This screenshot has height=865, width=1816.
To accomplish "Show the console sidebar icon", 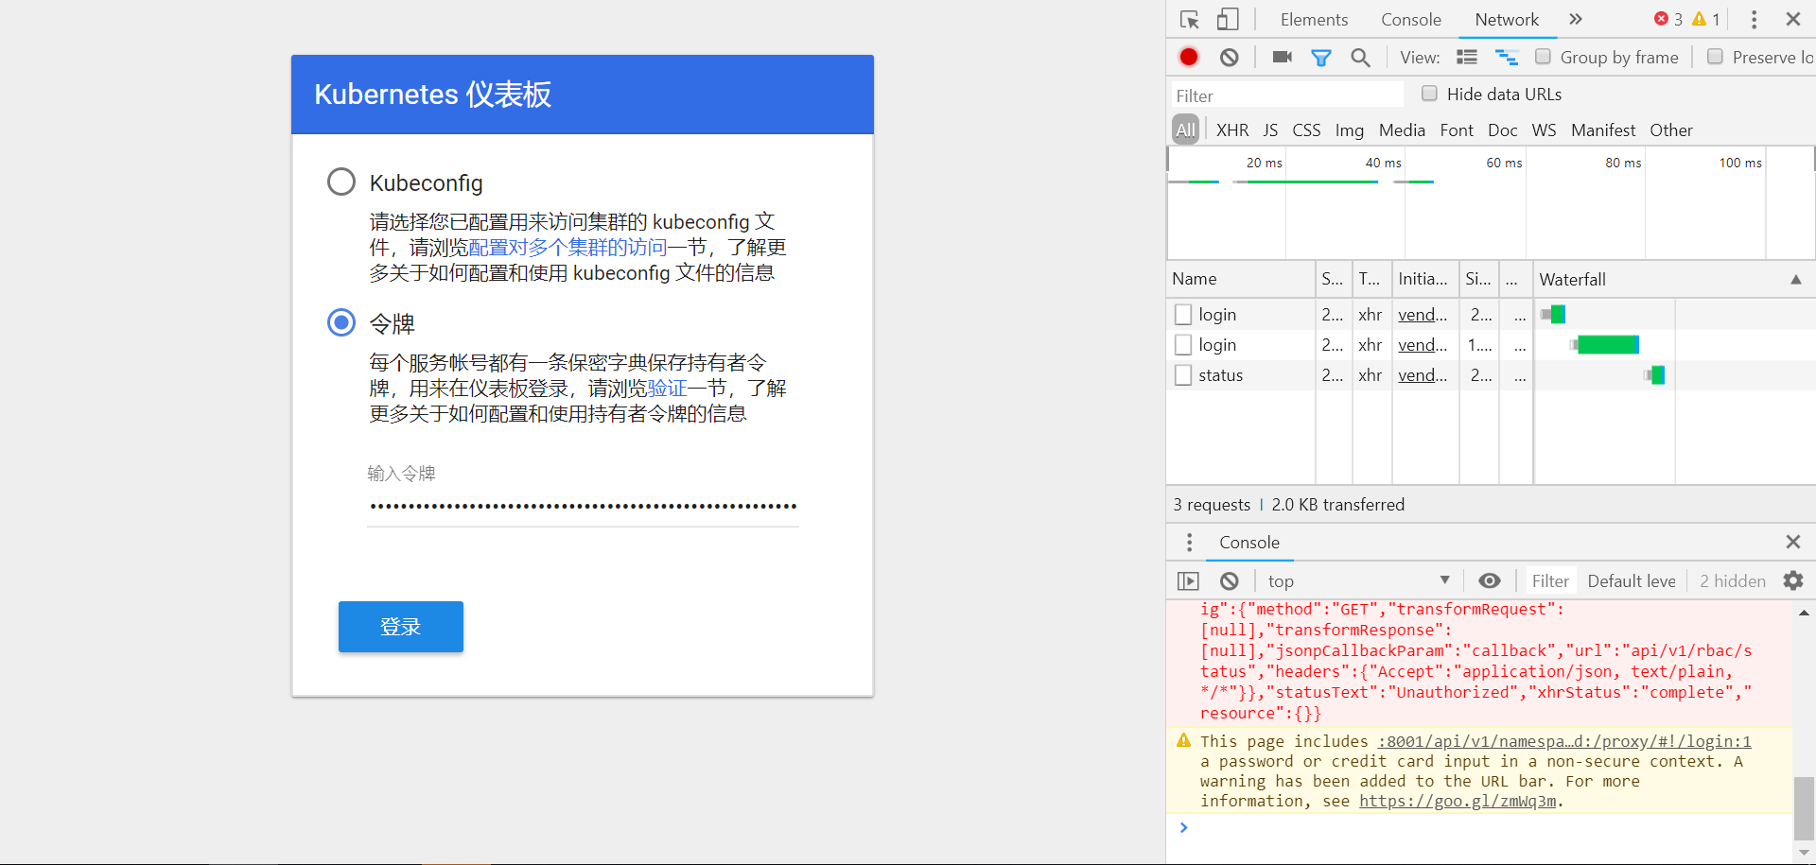I will click(x=1188, y=581).
